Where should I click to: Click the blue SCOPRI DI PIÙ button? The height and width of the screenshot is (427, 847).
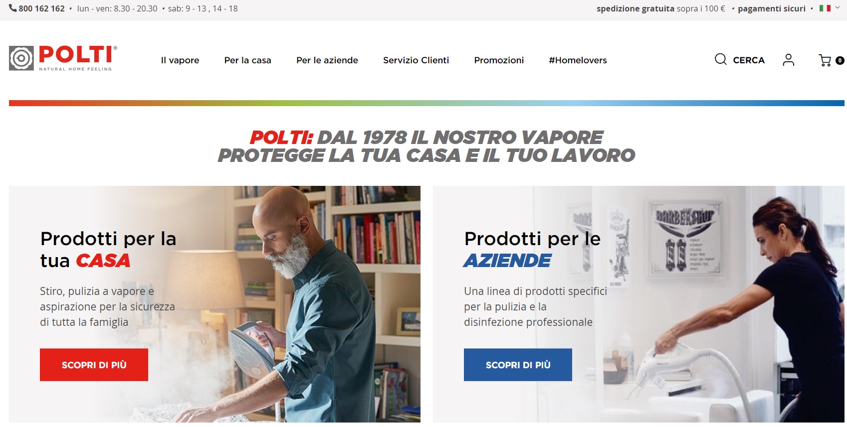click(518, 365)
